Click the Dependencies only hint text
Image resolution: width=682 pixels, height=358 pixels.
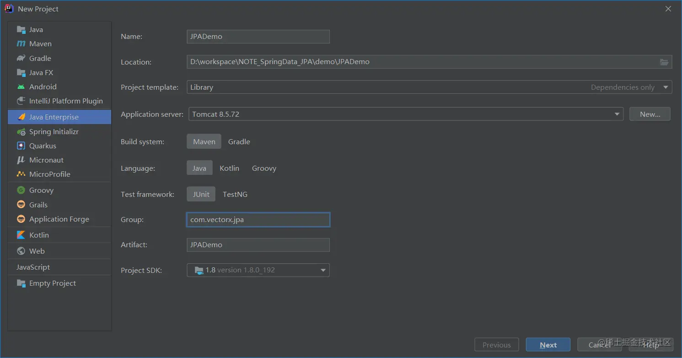pos(623,87)
